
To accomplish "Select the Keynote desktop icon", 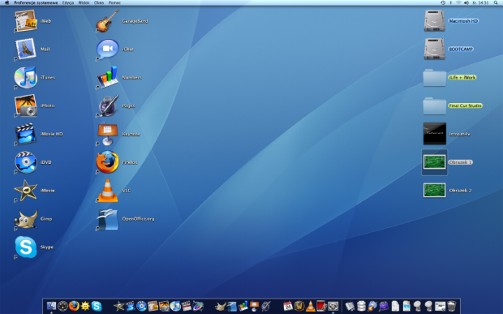I will click(107, 134).
